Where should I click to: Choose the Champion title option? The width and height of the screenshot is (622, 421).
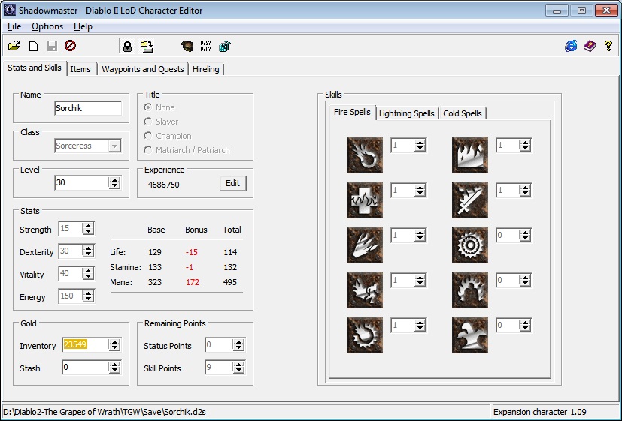149,136
